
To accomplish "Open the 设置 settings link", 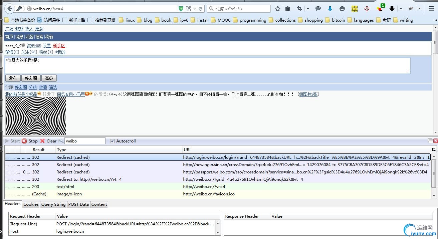I will tap(47, 46).
